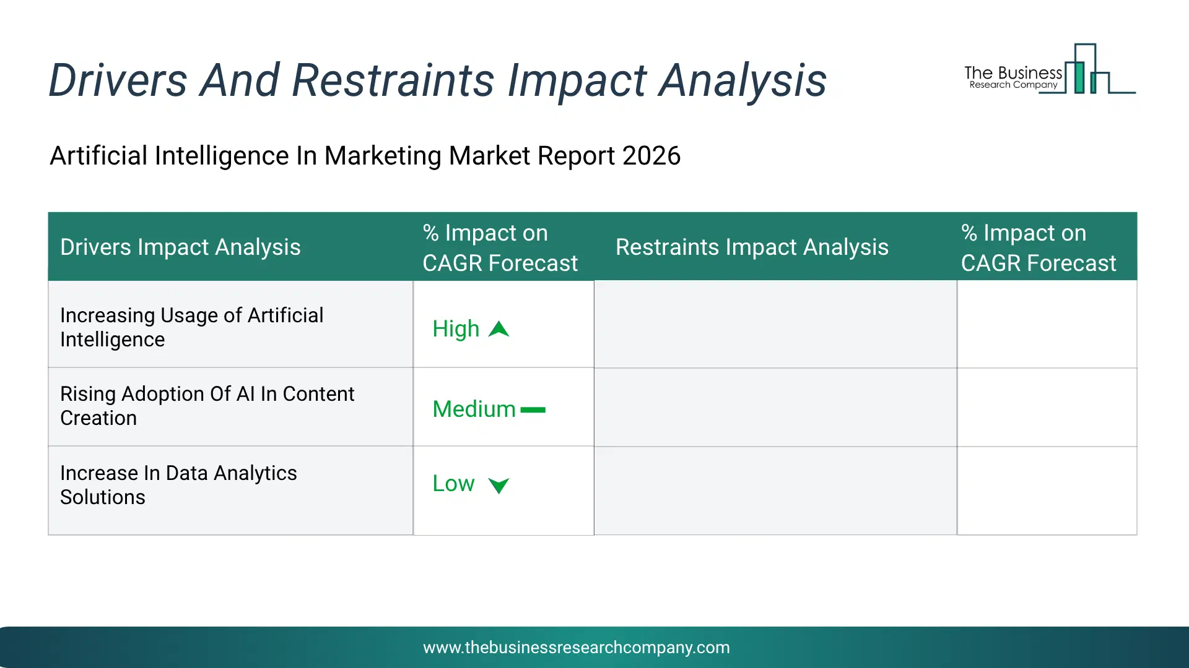Click the % Impact on CAGR Forecast header beside Restraints
The width and height of the screenshot is (1189, 668).
(1047, 247)
